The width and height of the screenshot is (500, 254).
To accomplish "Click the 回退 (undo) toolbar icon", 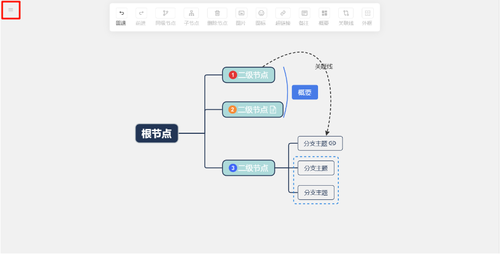I will pos(121,14).
